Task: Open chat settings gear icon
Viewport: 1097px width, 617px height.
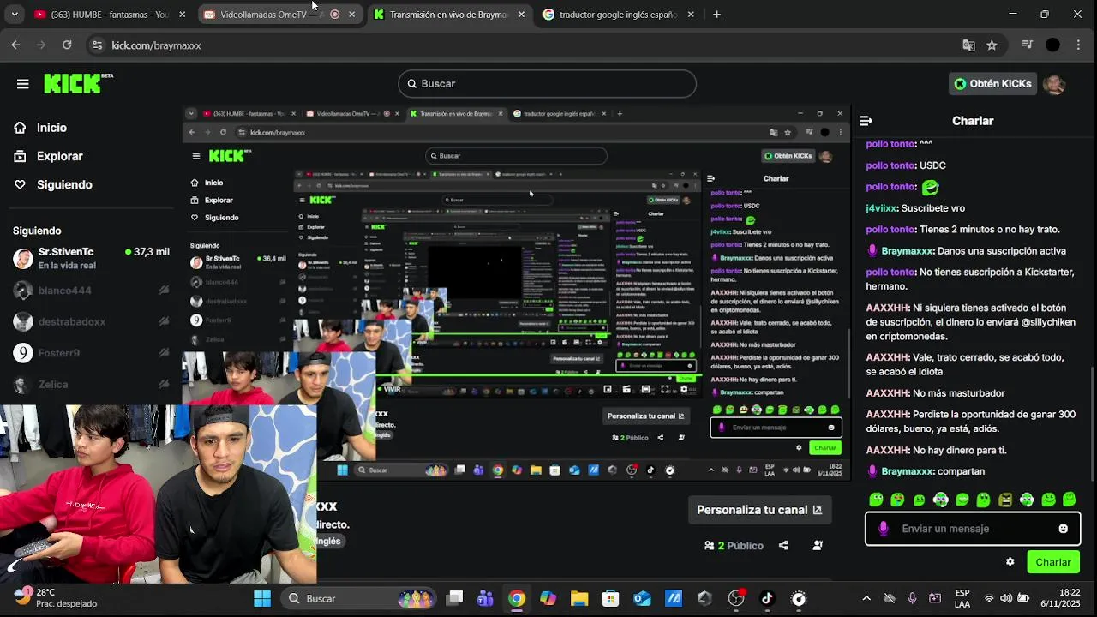Action: pyautogui.click(x=1010, y=562)
